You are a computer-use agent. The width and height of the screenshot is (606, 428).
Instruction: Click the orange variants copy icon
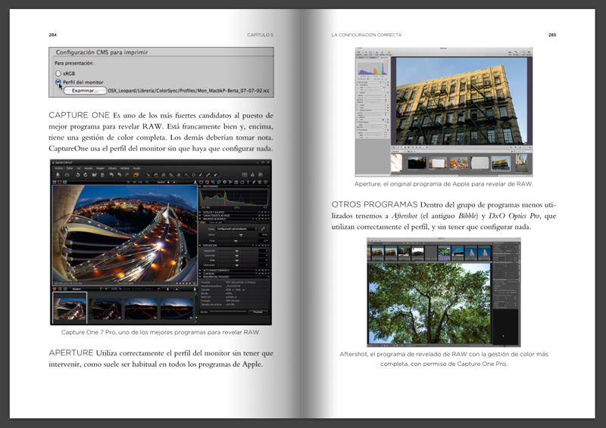pyautogui.click(x=136, y=175)
